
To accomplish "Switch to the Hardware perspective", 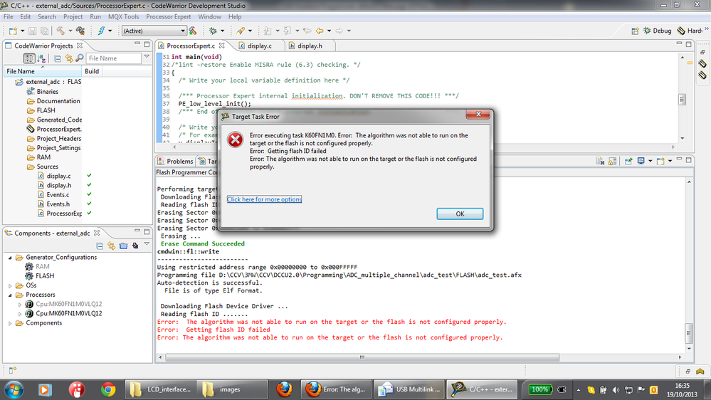I will pos(689,31).
